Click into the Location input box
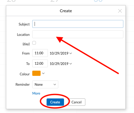The height and width of the screenshot is (113, 134). [x=78, y=34]
